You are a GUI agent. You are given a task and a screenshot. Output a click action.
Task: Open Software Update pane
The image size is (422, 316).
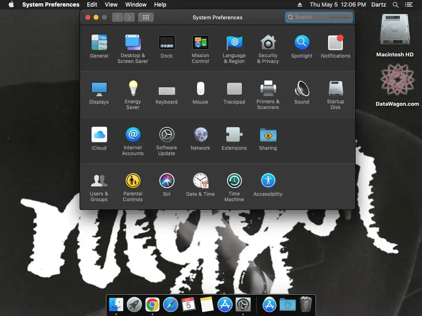click(x=166, y=142)
